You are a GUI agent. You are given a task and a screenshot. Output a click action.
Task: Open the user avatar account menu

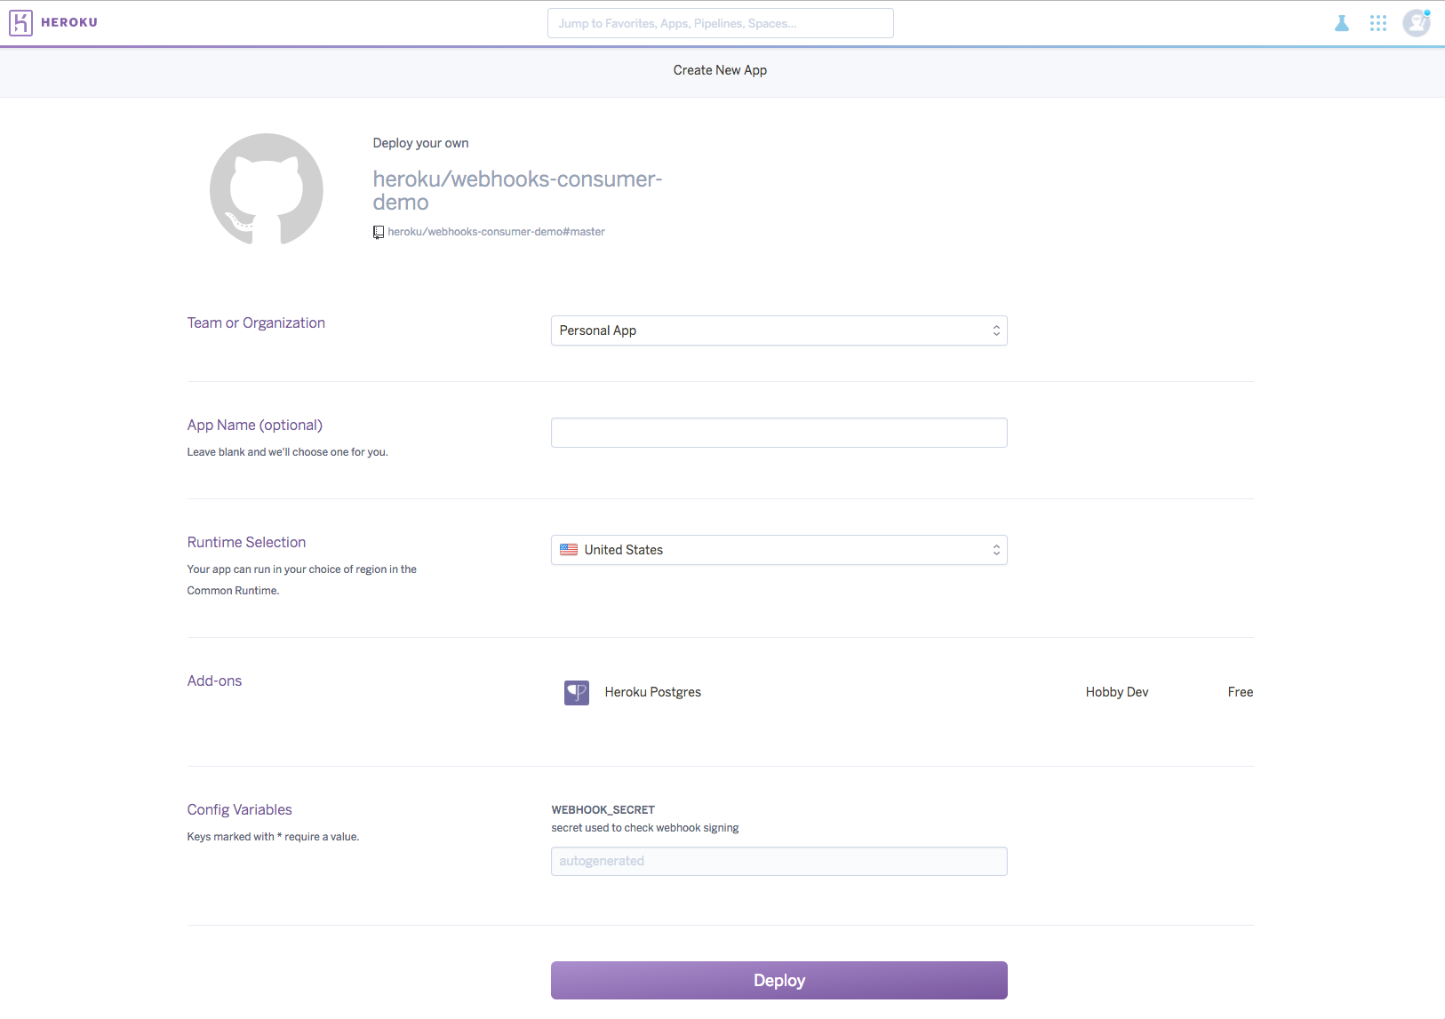(1417, 22)
